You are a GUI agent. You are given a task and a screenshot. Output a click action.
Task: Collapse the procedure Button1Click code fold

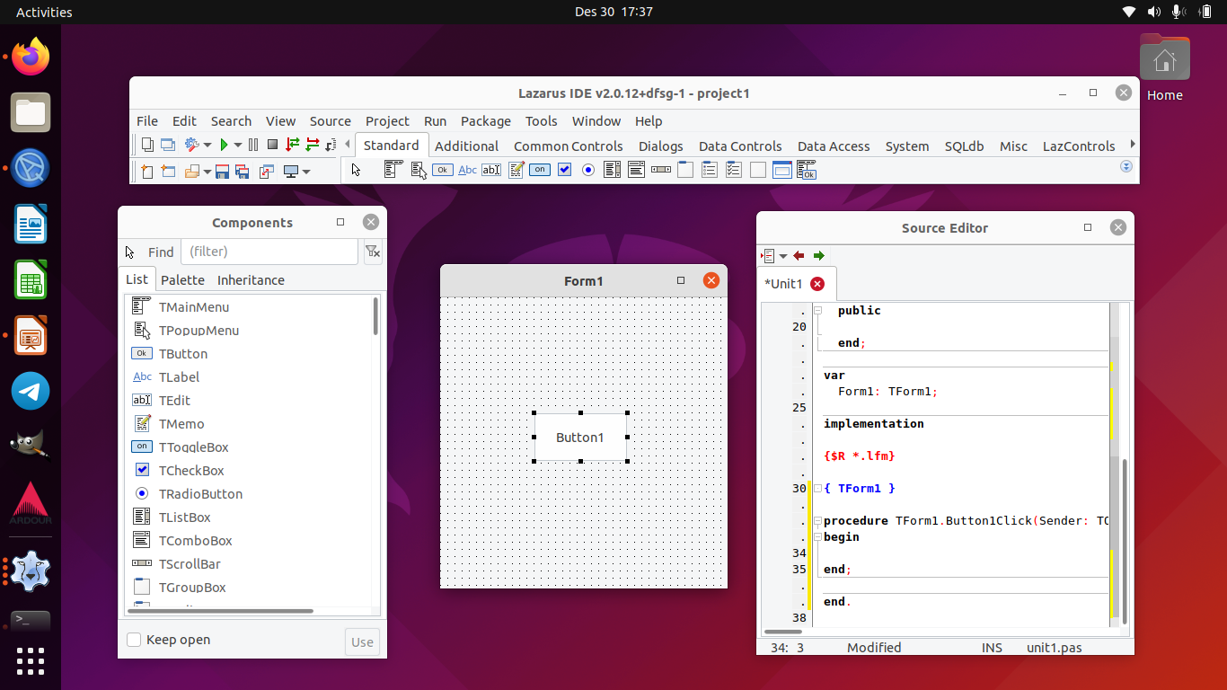(817, 521)
